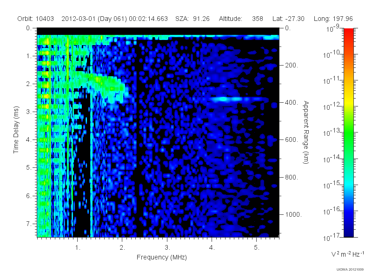Click the Time Delay (ms) axis title
Viewport: 372px width, 279px height.
coord(16,130)
